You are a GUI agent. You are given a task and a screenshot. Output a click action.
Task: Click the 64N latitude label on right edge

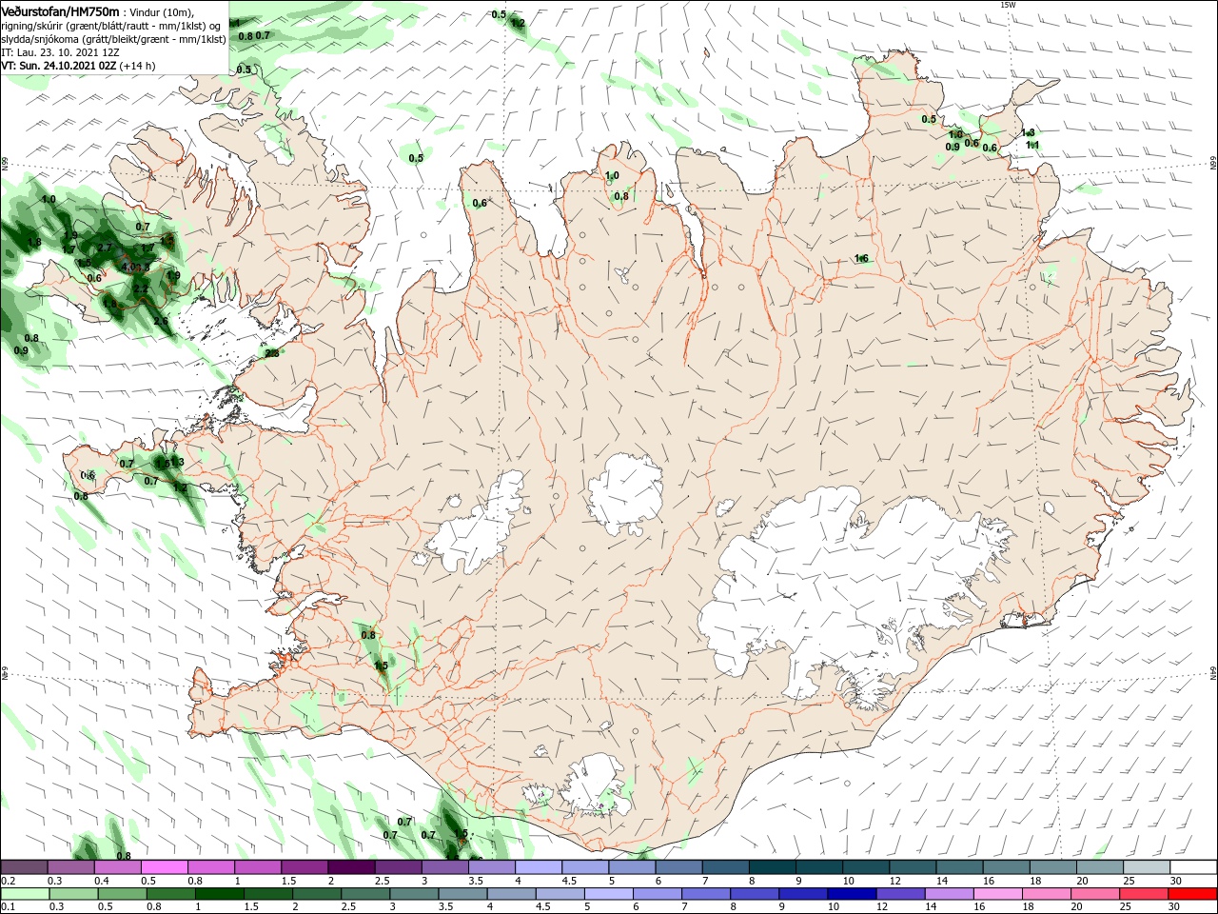[1213, 672]
